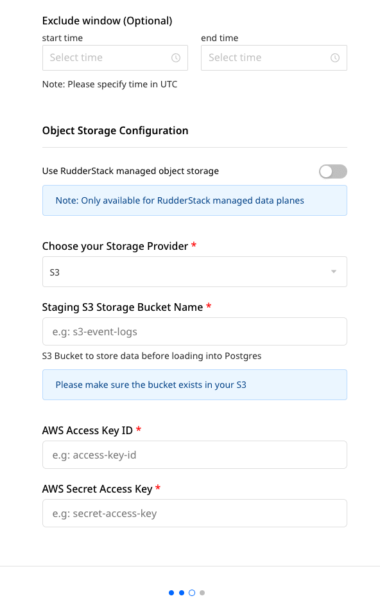The image size is (380, 614).
Task: Click the first blue pagination dot
Action: [x=171, y=593]
